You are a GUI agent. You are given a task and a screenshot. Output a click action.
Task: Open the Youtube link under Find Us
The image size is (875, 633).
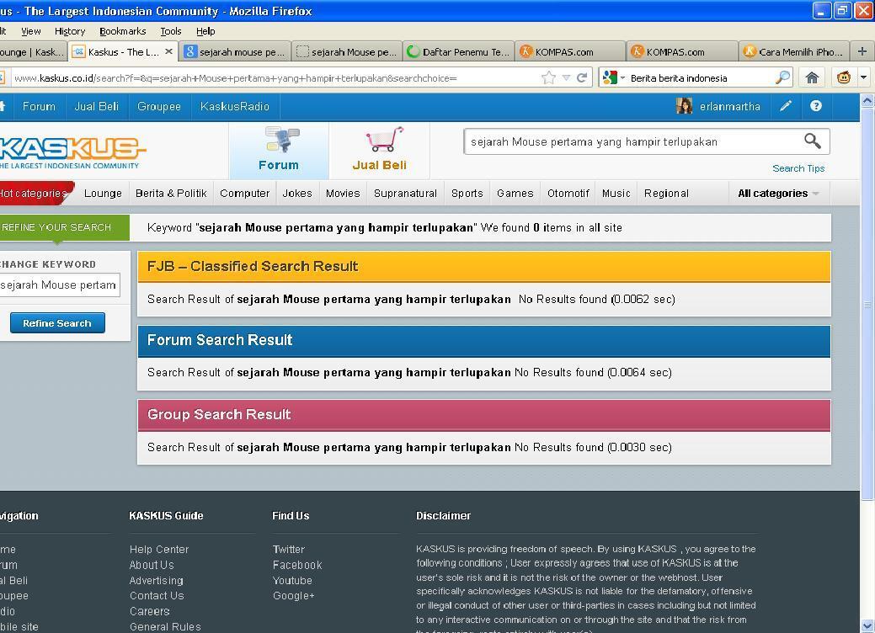click(292, 581)
